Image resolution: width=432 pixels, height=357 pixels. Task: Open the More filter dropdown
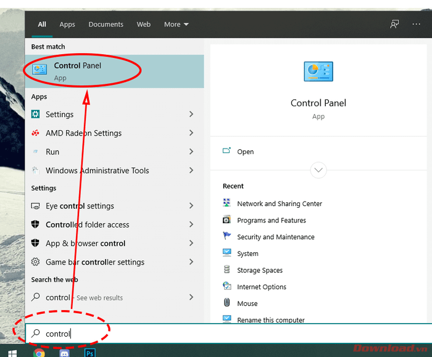[177, 25]
